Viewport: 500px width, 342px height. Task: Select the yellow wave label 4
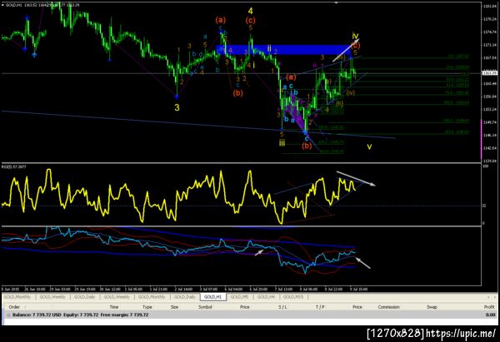point(250,11)
